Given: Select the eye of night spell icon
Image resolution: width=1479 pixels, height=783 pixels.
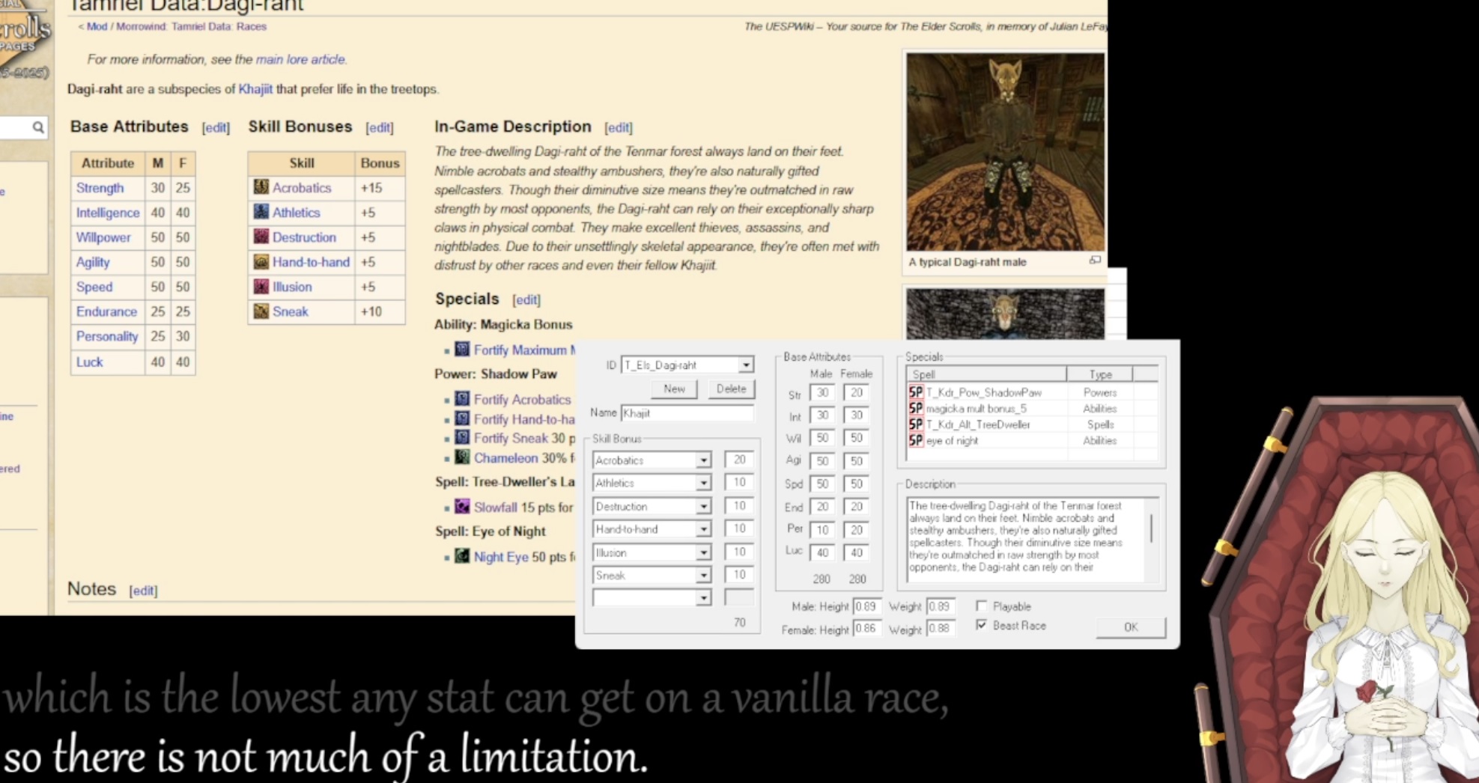Looking at the screenshot, I should tap(915, 441).
